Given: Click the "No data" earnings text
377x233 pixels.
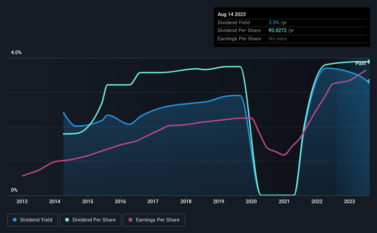Looking at the screenshot, I should (x=277, y=39).
